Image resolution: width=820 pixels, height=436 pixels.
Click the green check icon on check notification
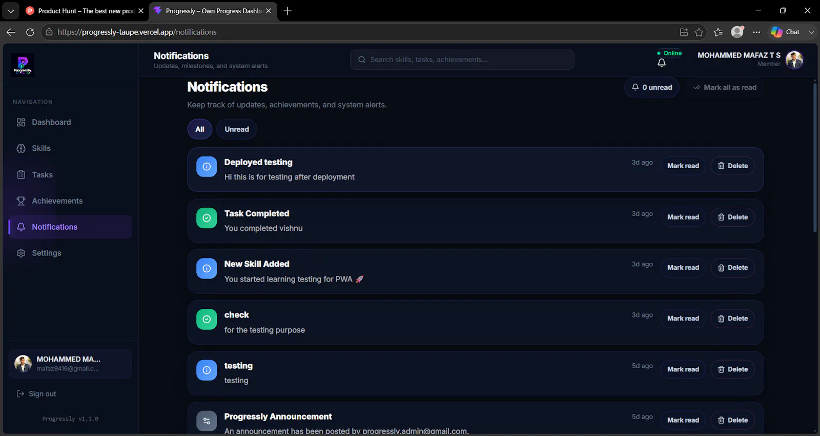point(207,319)
